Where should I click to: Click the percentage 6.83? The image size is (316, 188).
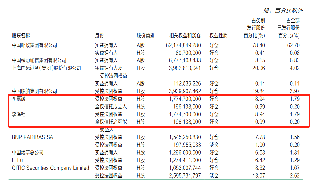click(295, 60)
